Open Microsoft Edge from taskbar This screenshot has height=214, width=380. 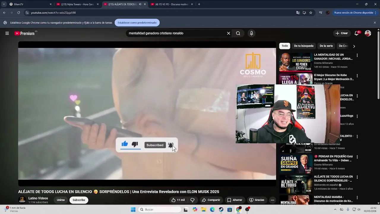pyautogui.click(x=212, y=210)
